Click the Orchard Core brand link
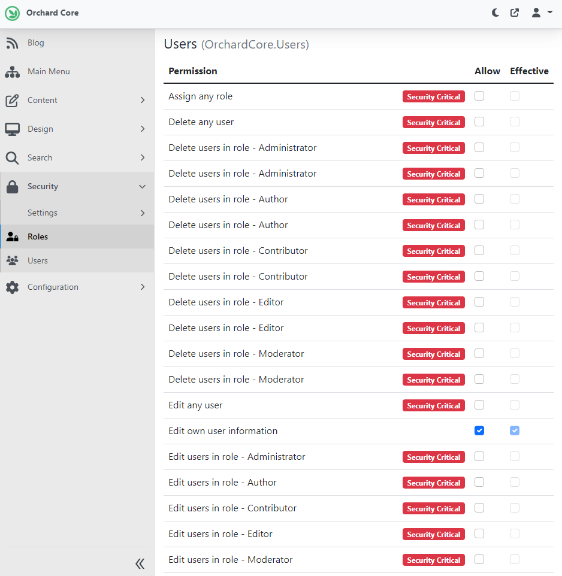 pos(52,13)
